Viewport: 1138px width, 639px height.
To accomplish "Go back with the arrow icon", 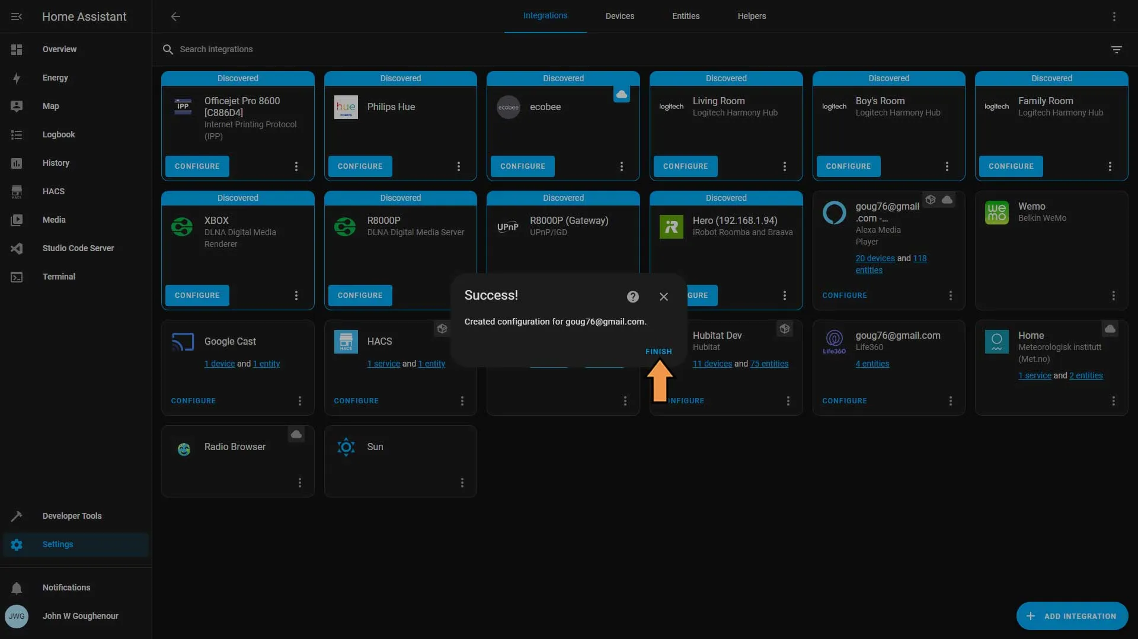I will 175,17.
